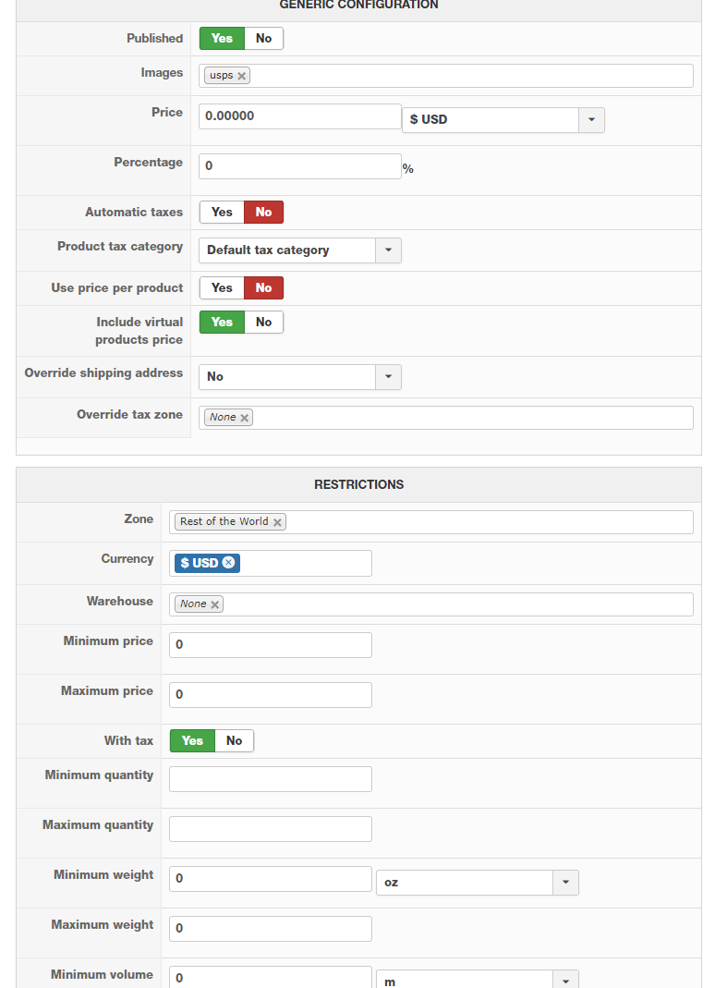The height and width of the screenshot is (988, 715).
Task: Focus the Percentage input field
Action: point(300,166)
